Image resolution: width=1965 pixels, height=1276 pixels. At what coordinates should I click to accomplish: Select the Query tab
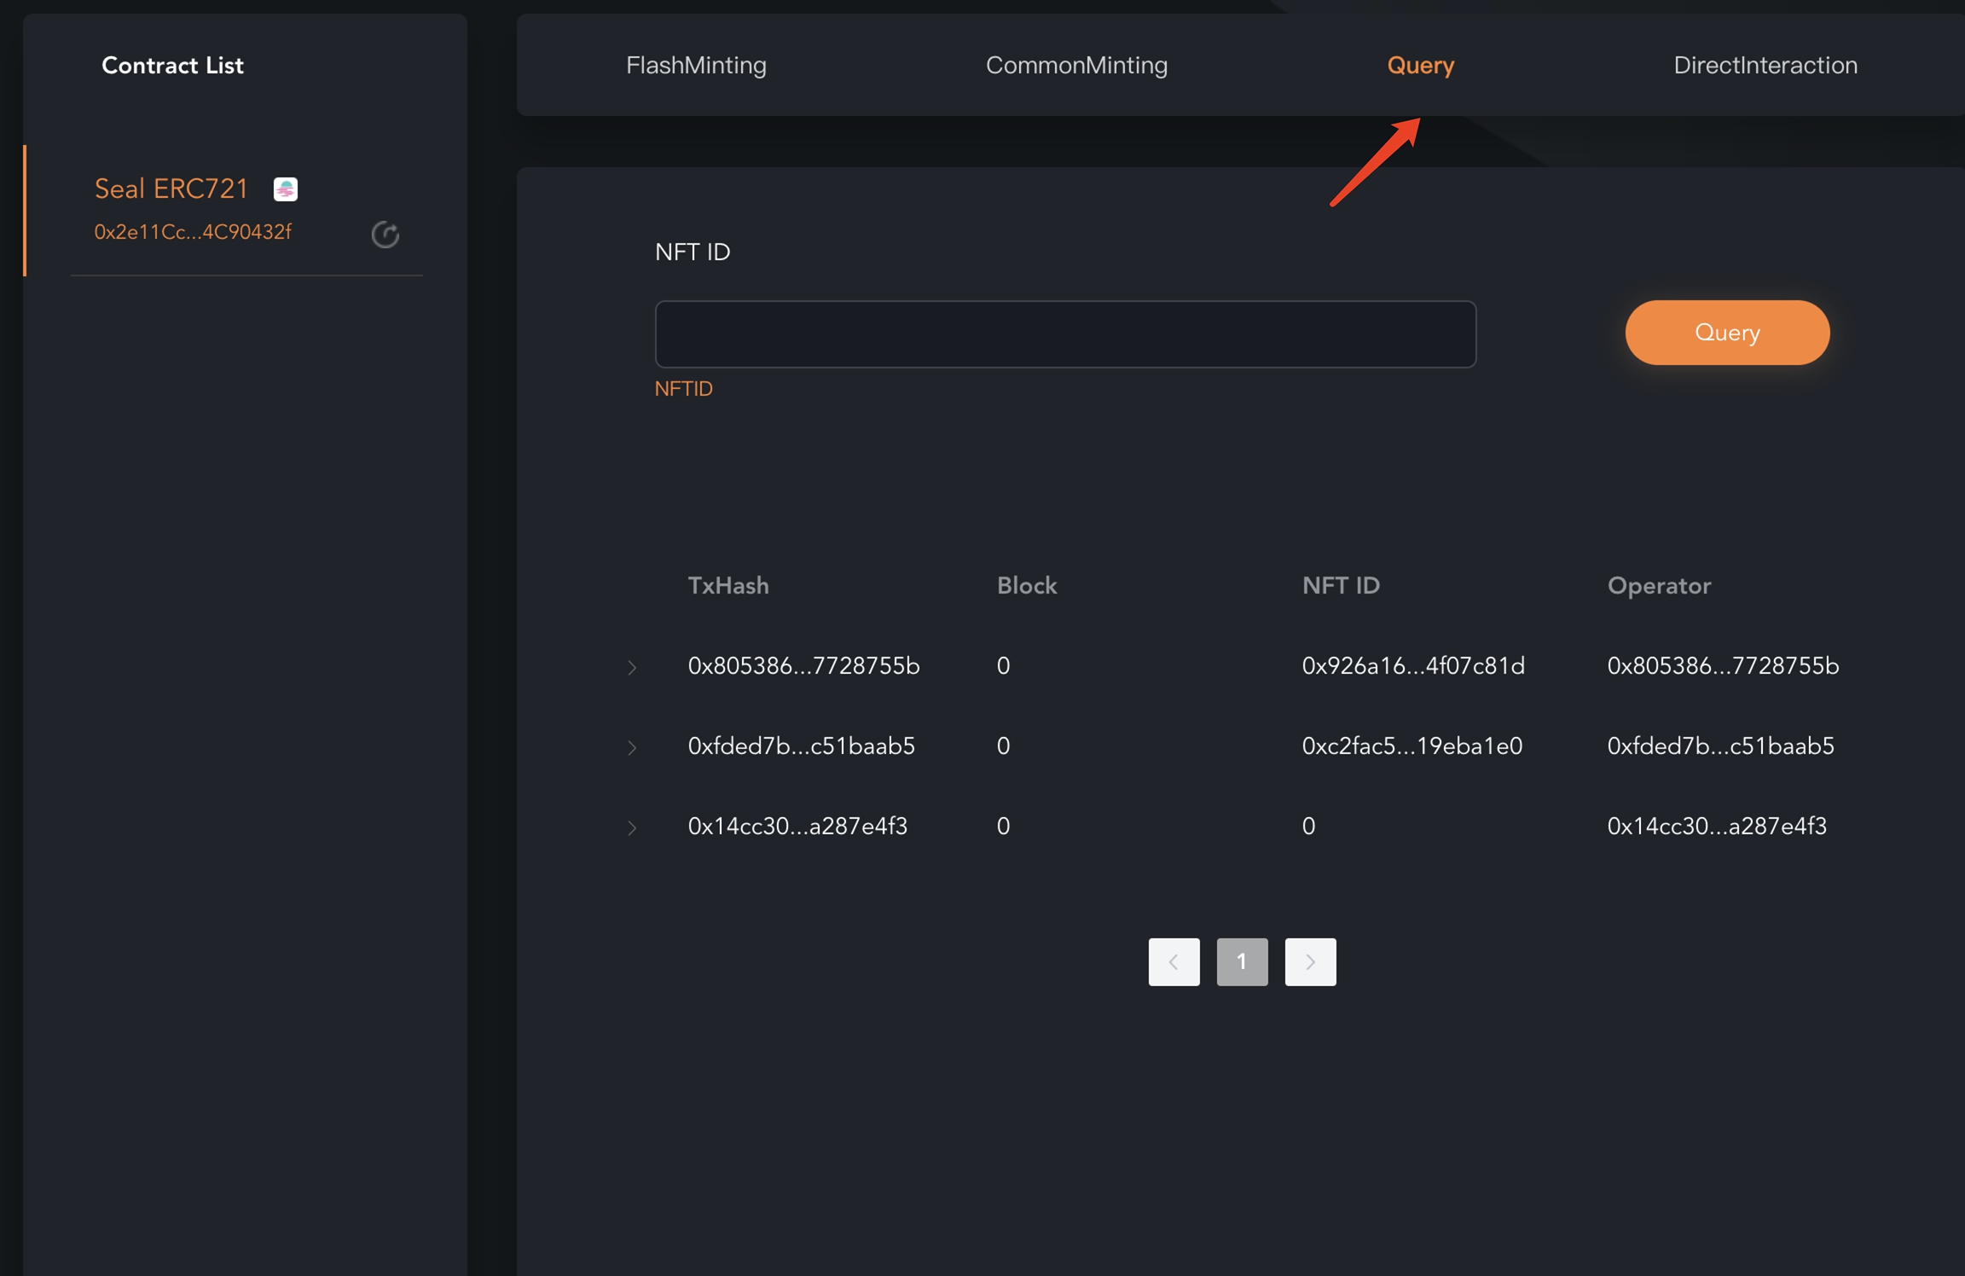click(1420, 66)
